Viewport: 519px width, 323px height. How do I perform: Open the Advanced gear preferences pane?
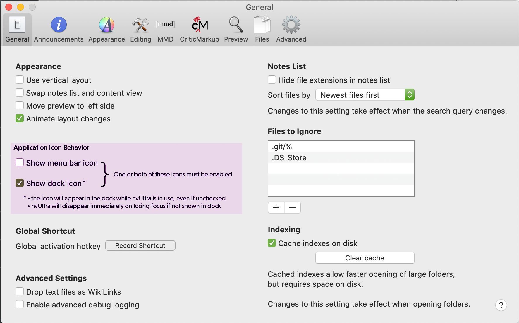click(291, 29)
